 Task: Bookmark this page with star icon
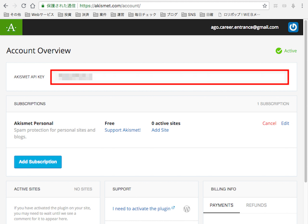tap(265, 6)
